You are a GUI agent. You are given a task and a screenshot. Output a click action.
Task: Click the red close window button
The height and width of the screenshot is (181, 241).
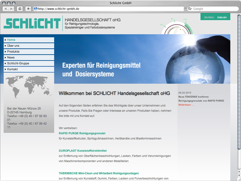(x=4, y=3)
